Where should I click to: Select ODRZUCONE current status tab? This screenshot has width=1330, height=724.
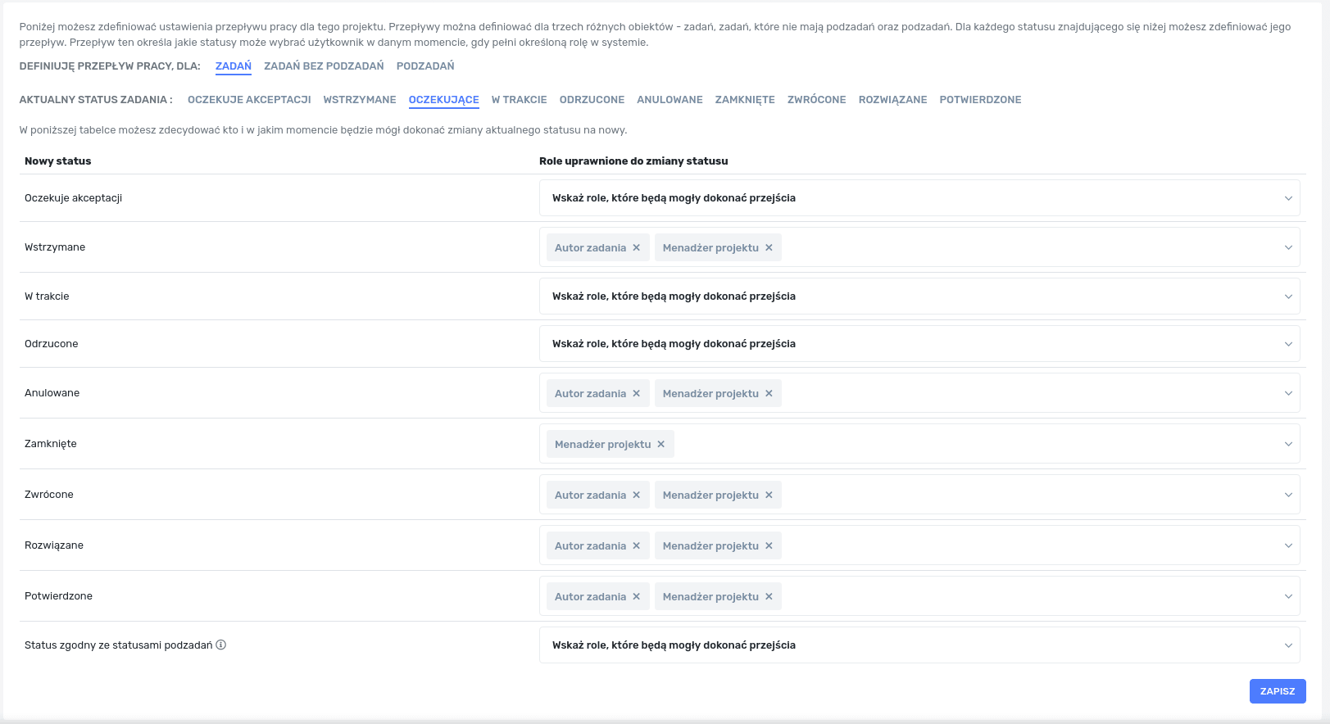point(592,100)
